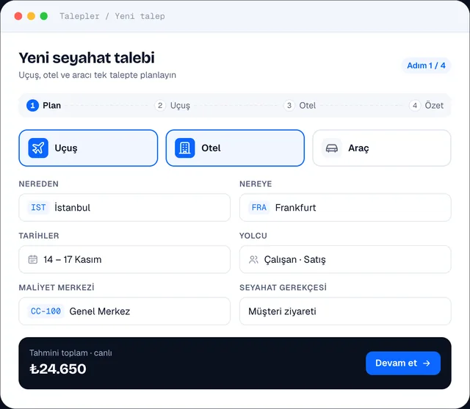Open the Maliyet Merkezi field Genel Merkez
Screen dimensions: 470x409
pyautogui.click(x=124, y=311)
